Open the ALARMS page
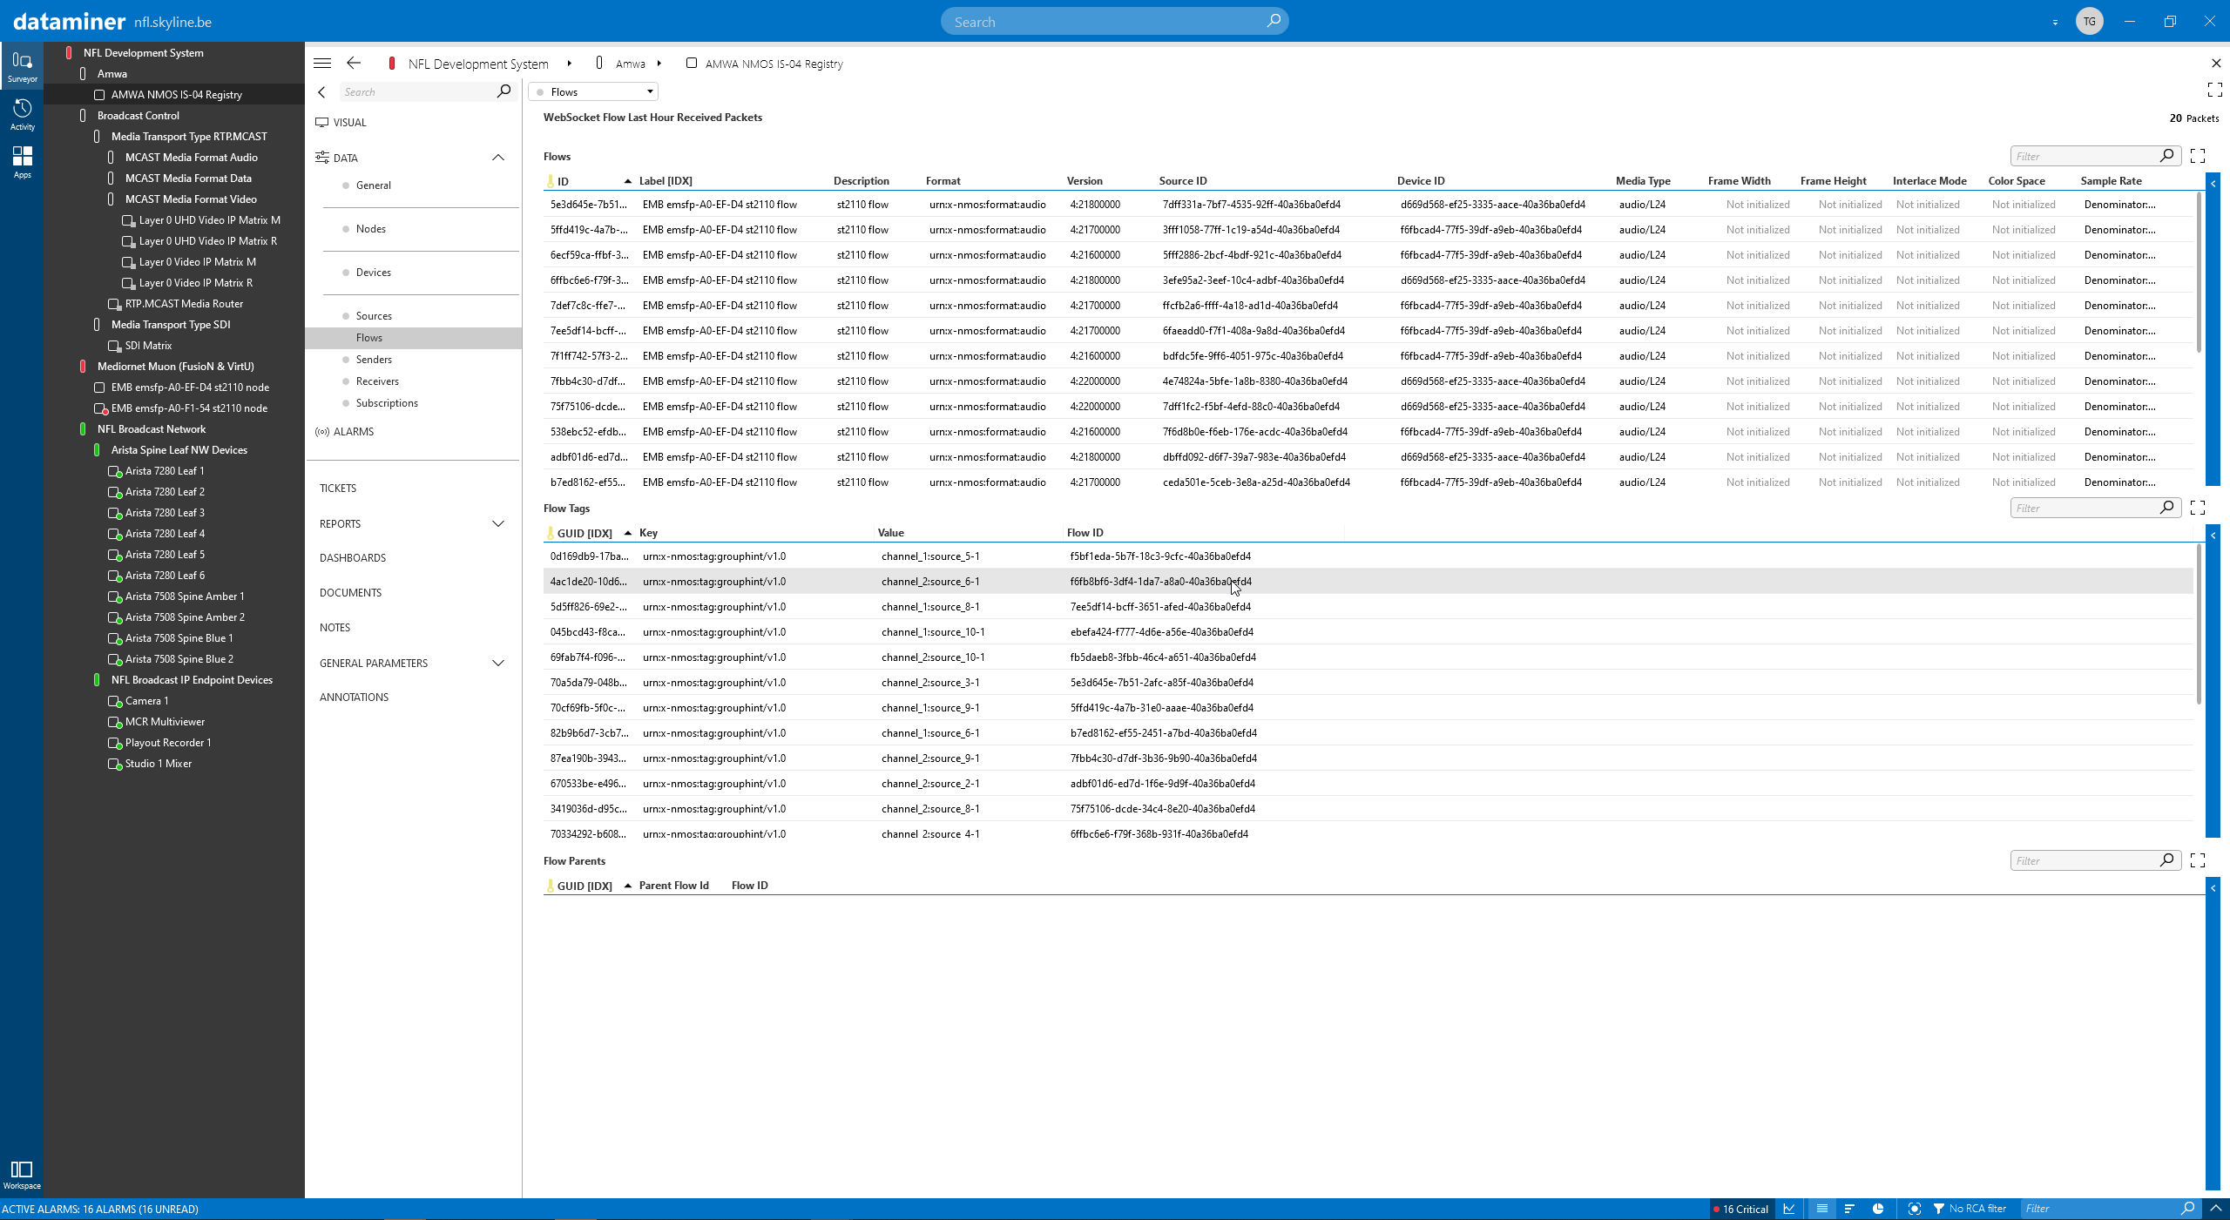This screenshot has width=2230, height=1220. (x=353, y=431)
